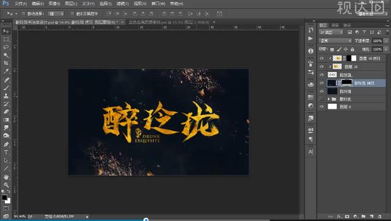
Task: Open the Character panel A icon
Action: 311,152
